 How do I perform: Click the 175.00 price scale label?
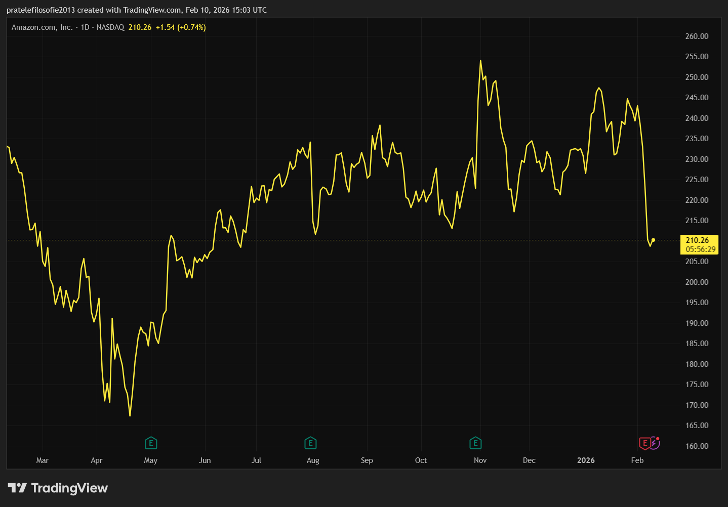(x=697, y=385)
